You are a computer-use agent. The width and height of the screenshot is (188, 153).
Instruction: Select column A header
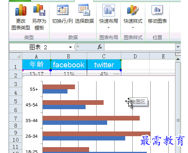coord(36,56)
